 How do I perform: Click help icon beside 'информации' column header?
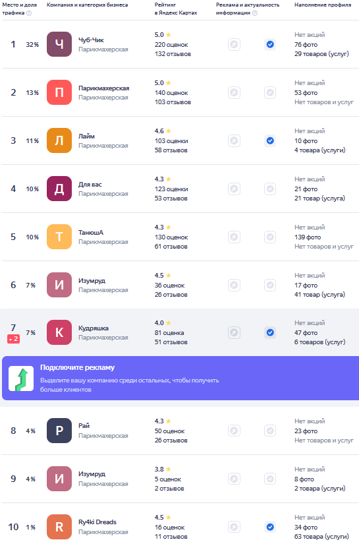255,13
